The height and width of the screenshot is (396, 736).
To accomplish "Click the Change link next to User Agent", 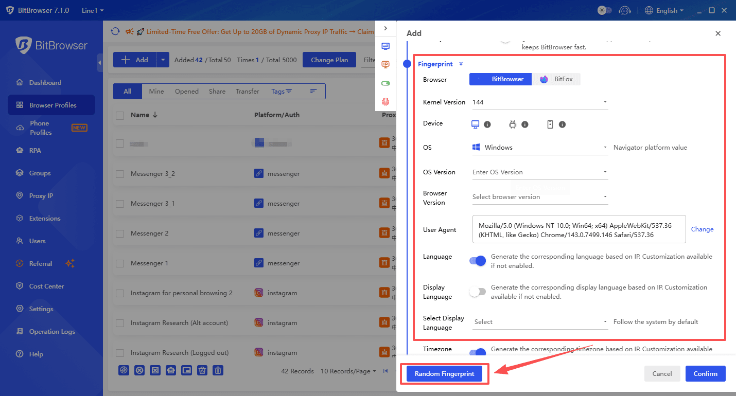I will tap(702, 229).
